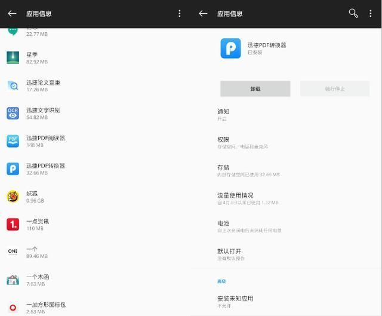
Task: Open the 权限 permissions setting
Action: (x=286, y=143)
